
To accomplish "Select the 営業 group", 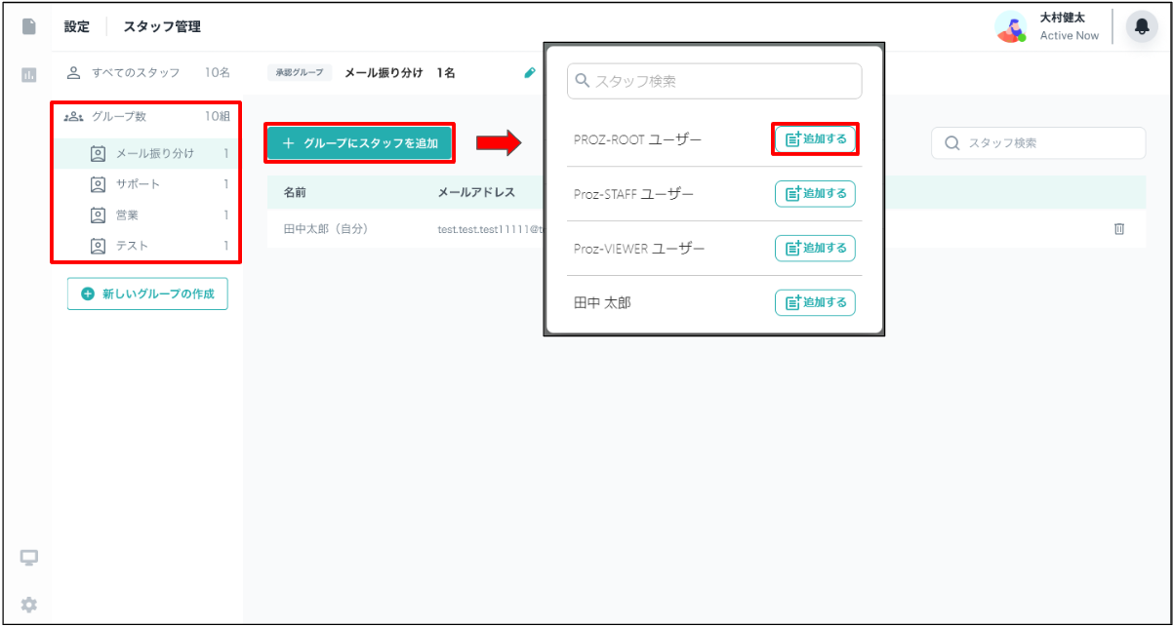I will click(x=127, y=215).
